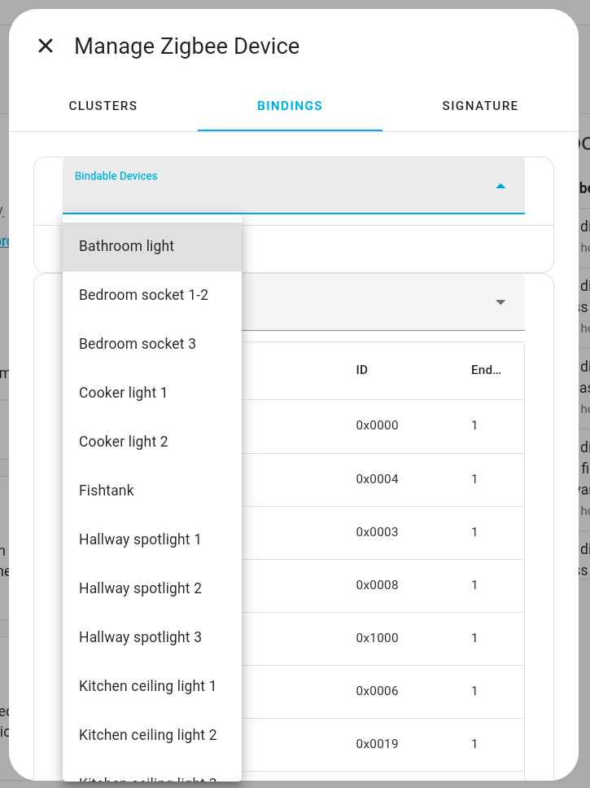
Task: Click the cluster row with ID 0x1000
Action: pos(378,638)
